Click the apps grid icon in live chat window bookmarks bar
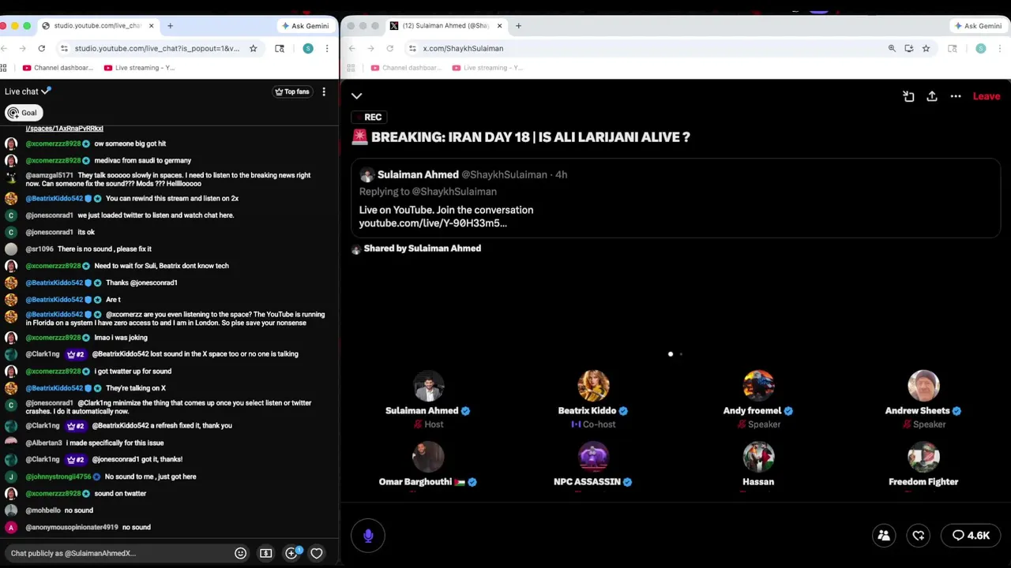This screenshot has height=568, width=1011. pyautogui.click(x=5, y=68)
